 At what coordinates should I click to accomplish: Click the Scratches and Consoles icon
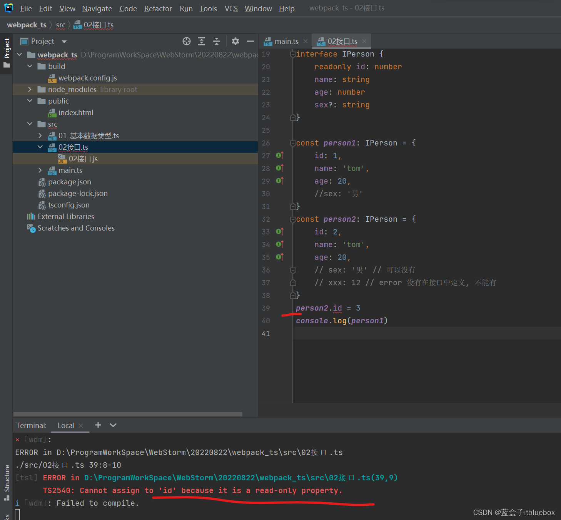[x=31, y=228]
